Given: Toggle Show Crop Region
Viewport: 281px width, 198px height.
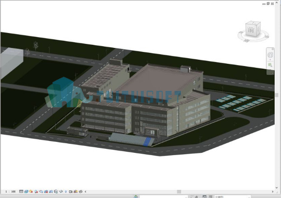Looking at the screenshot, I should (51, 192).
